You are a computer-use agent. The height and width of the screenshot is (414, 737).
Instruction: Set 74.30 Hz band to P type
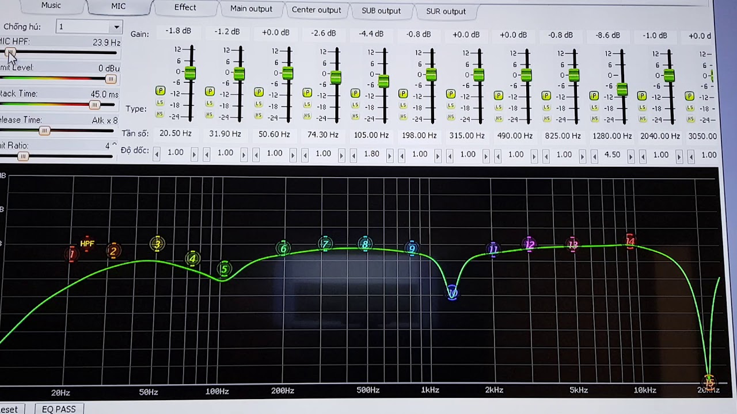click(307, 93)
